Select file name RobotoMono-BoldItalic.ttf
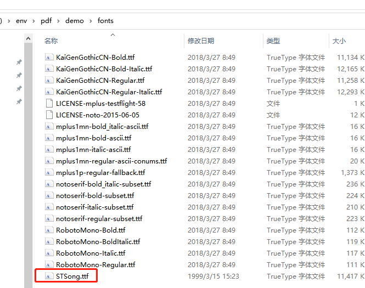 [x=98, y=241]
